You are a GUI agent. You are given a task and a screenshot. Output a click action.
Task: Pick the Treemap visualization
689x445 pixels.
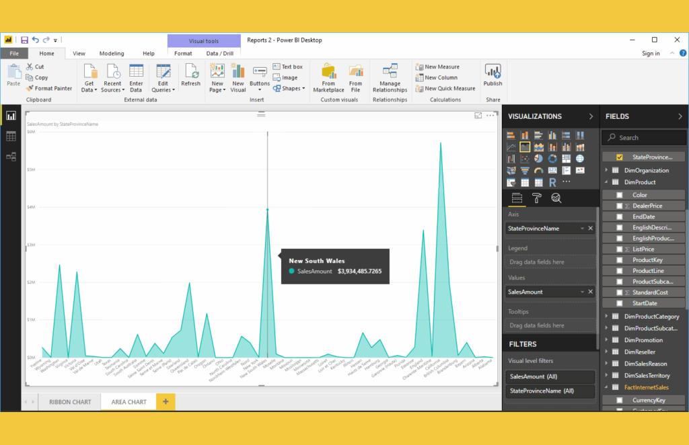click(x=567, y=159)
